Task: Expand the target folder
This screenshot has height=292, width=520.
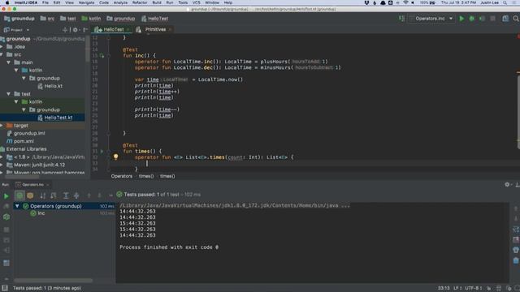Action: 2,126
